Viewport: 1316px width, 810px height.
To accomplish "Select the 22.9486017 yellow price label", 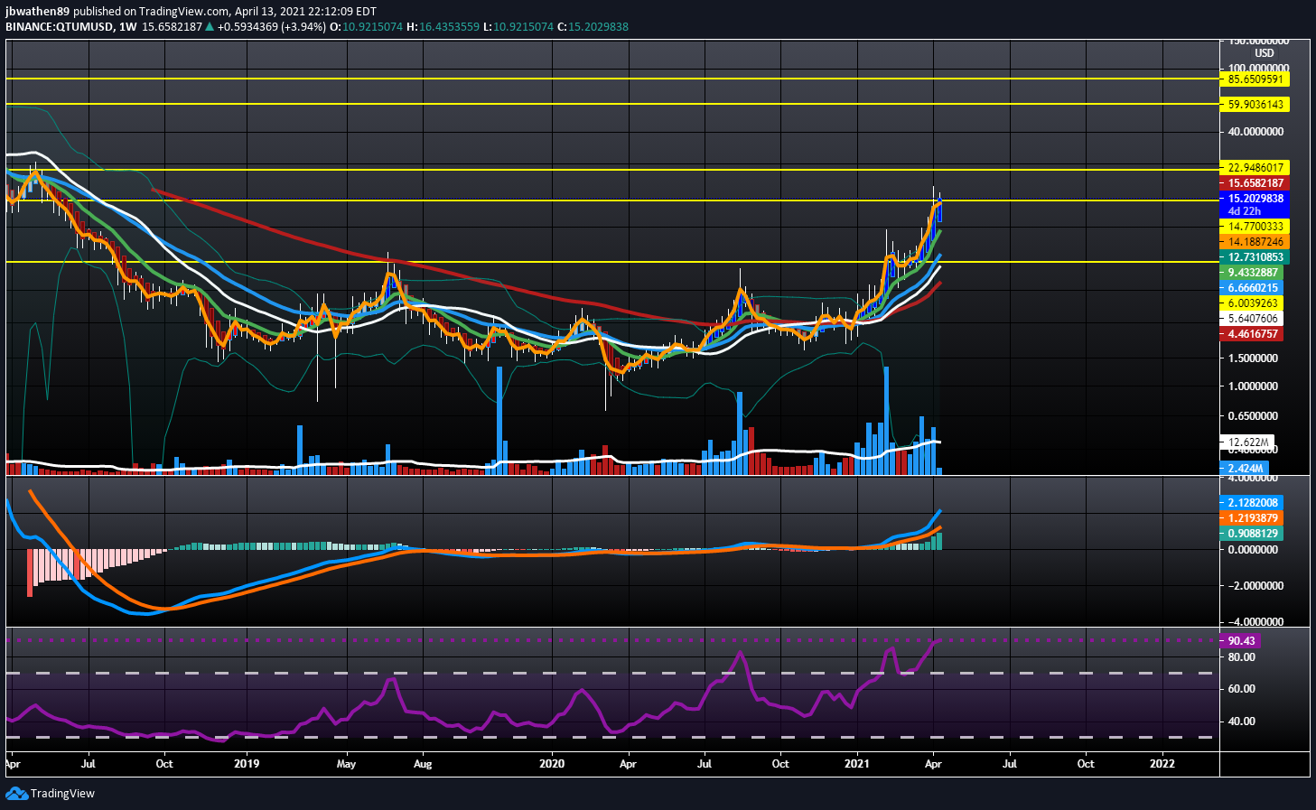I will click(1255, 168).
